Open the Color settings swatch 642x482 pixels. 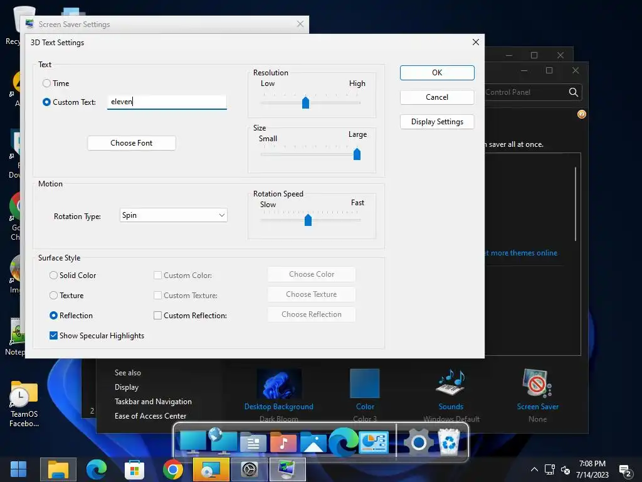pos(365,383)
